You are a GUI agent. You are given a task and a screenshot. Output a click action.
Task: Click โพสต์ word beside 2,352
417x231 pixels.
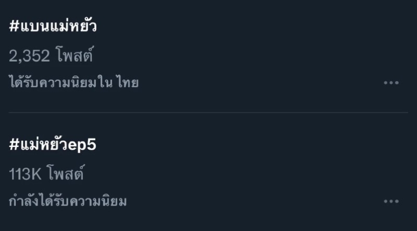74,56
